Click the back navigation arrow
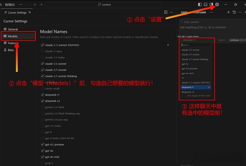This screenshot has width=246, height=166. pos(35,4)
